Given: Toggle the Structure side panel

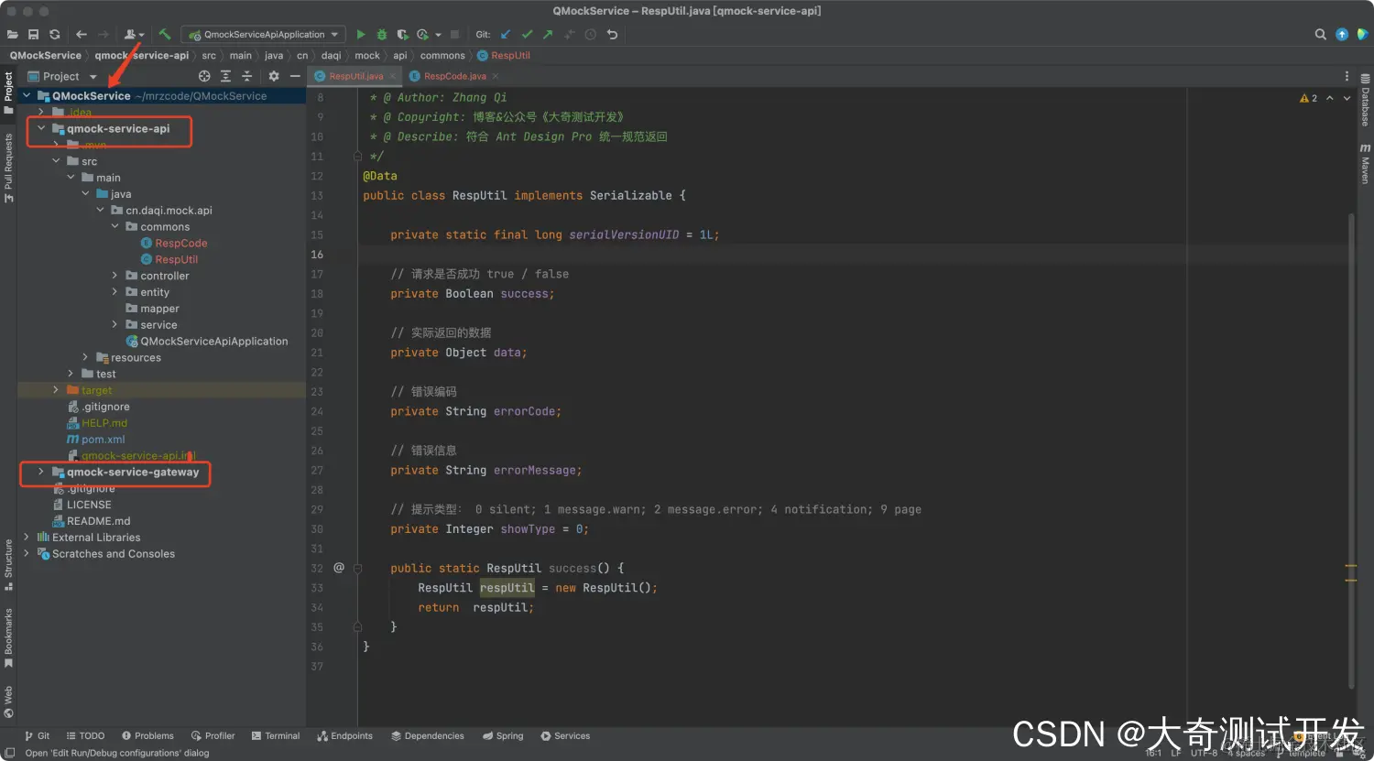Looking at the screenshot, I should (x=8, y=564).
